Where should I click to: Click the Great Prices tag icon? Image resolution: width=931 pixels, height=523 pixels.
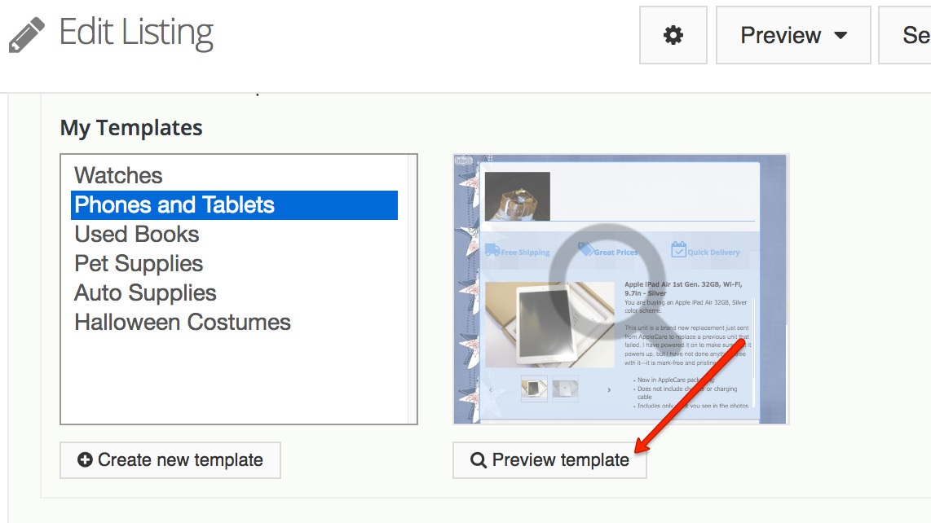[585, 249]
